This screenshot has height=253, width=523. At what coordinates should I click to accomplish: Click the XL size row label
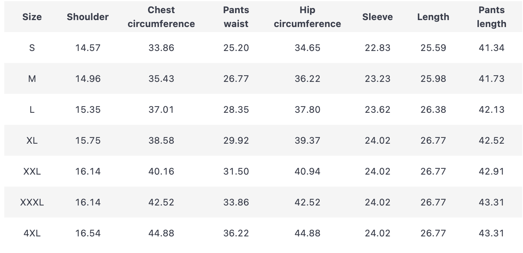pos(32,141)
